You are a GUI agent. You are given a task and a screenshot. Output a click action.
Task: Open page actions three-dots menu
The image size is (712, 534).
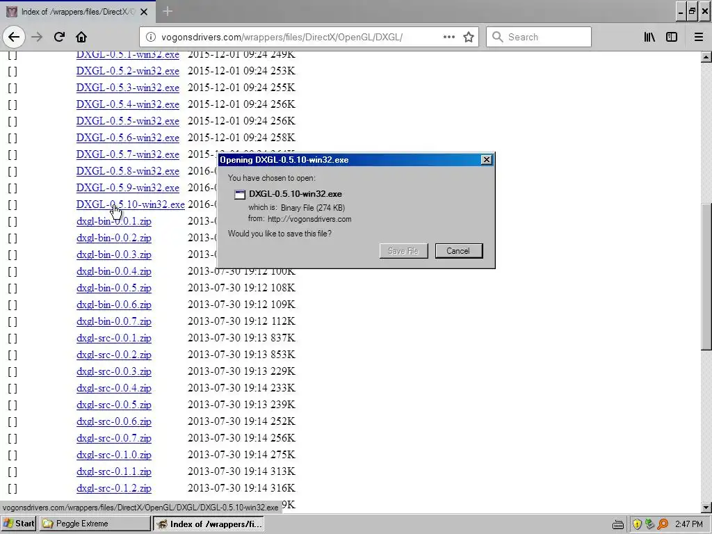[x=448, y=37]
